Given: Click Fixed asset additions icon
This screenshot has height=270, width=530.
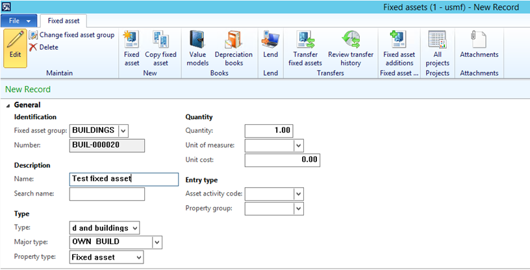Looking at the screenshot, I should (x=398, y=40).
